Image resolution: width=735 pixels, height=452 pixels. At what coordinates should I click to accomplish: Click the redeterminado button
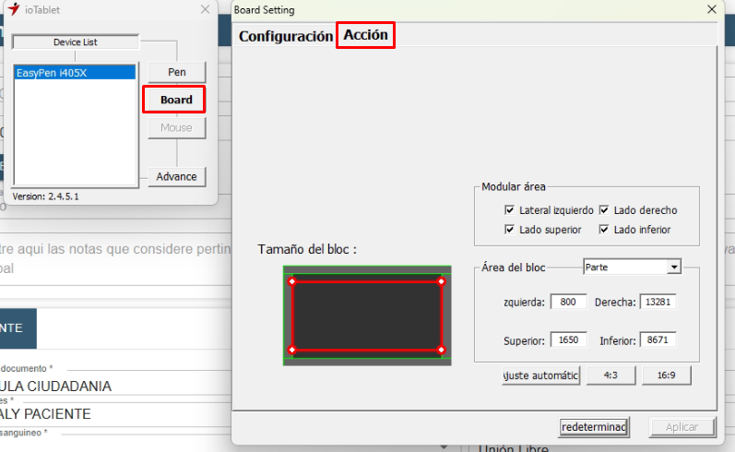click(594, 427)
